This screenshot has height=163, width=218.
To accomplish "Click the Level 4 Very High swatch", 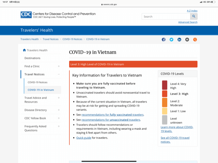I will (165, 85).
